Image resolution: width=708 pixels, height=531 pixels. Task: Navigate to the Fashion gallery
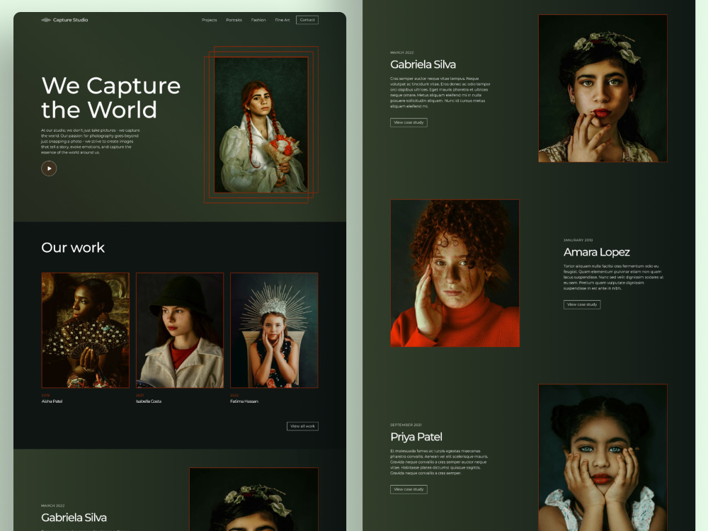point(258,20)
